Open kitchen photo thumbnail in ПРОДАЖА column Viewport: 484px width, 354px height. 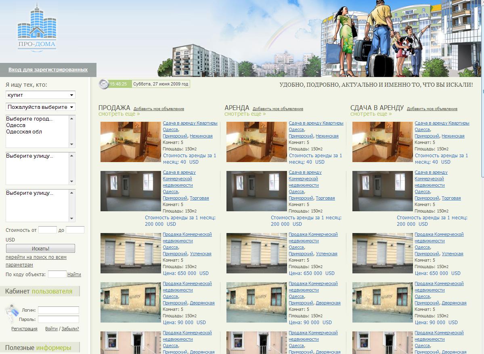coord(131,142)
